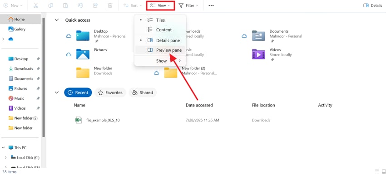Select Content layout in View menu
Viewport: 386px width, 175px height.
coord(160,30)
